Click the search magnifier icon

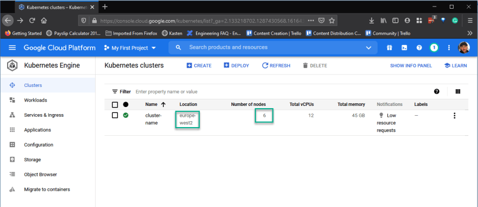point(179,48)
